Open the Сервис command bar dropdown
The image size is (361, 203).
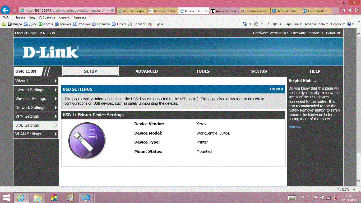pyautogui.click(x=338, y=24)
